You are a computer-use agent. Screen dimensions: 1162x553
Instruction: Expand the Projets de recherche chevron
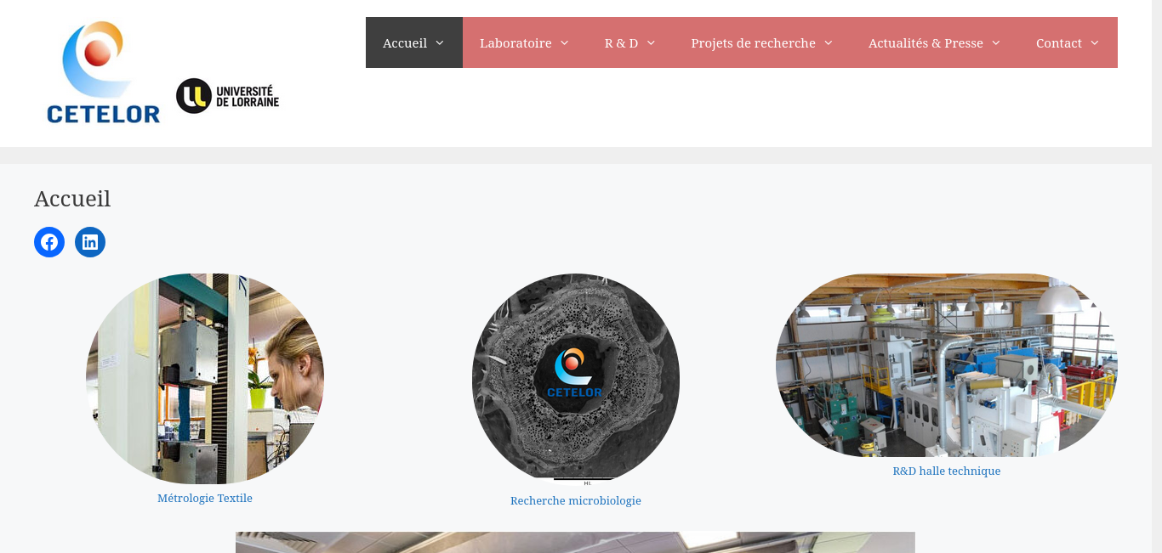coord(829,42)
